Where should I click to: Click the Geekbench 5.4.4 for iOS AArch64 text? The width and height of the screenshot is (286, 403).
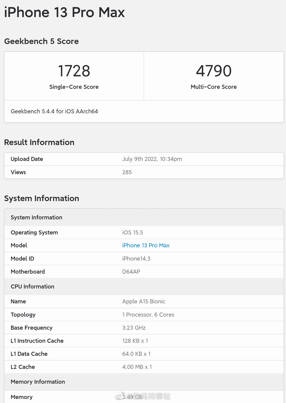tap(54, 111)
